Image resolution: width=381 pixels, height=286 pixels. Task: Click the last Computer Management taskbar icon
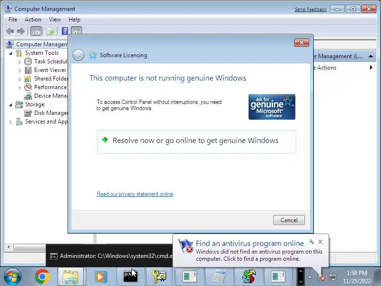[x=278, y=277]
